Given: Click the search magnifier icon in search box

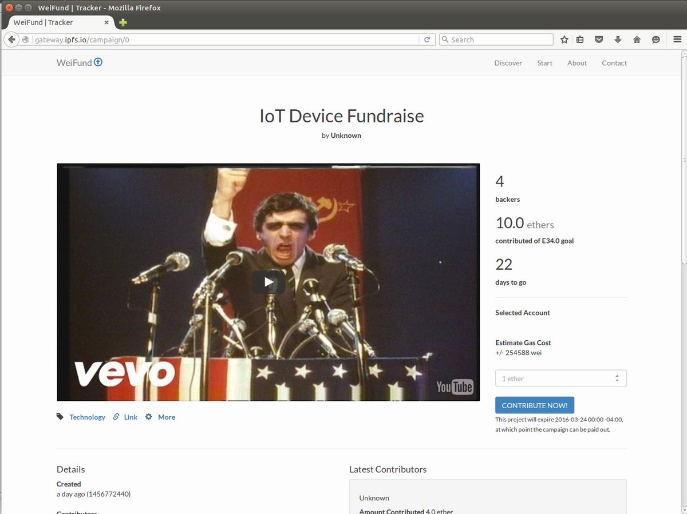Looking at the screenshot, I should coord(445,39).
